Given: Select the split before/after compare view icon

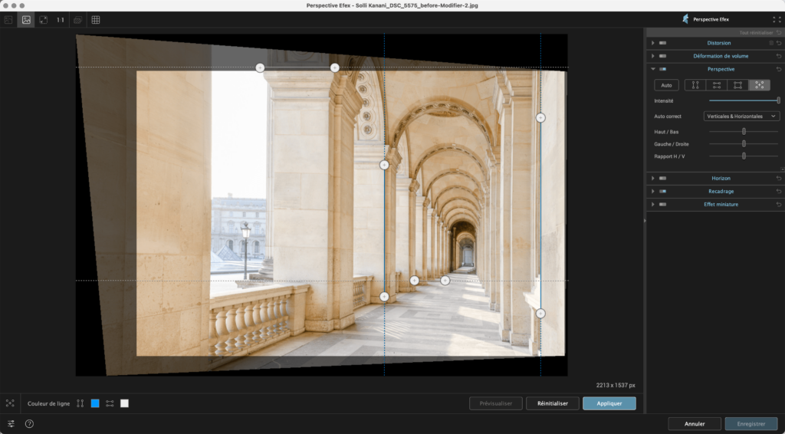Looking at the screenshot, I should click(x=8, y=20).
